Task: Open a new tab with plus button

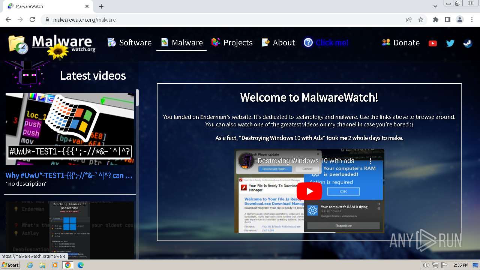Action: (101, 6)
